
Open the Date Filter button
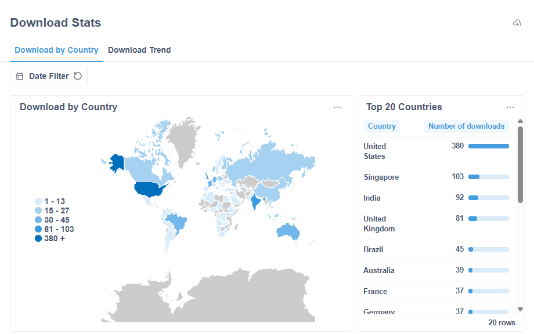(49, 76)
